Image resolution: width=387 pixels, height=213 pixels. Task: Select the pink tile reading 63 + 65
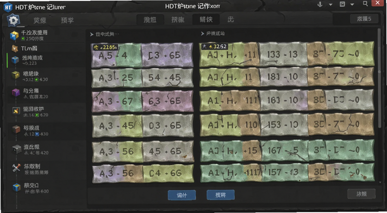click(168, 101)
